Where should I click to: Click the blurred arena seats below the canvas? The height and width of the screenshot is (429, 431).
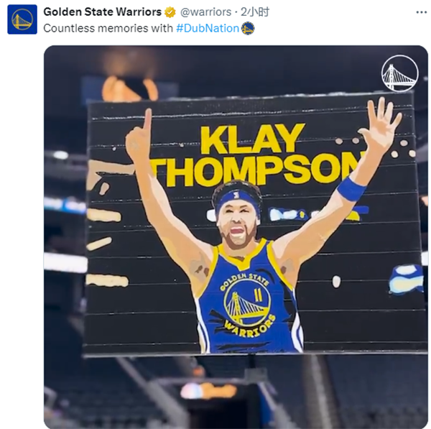click(x=236, y=392)
